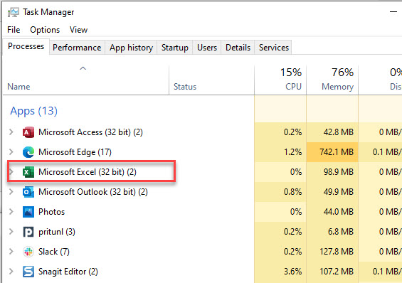The image size is (402, 283).
Task: Click the sort direction arrow above Name
Action: pyautogui.click(x=83, y=68)
